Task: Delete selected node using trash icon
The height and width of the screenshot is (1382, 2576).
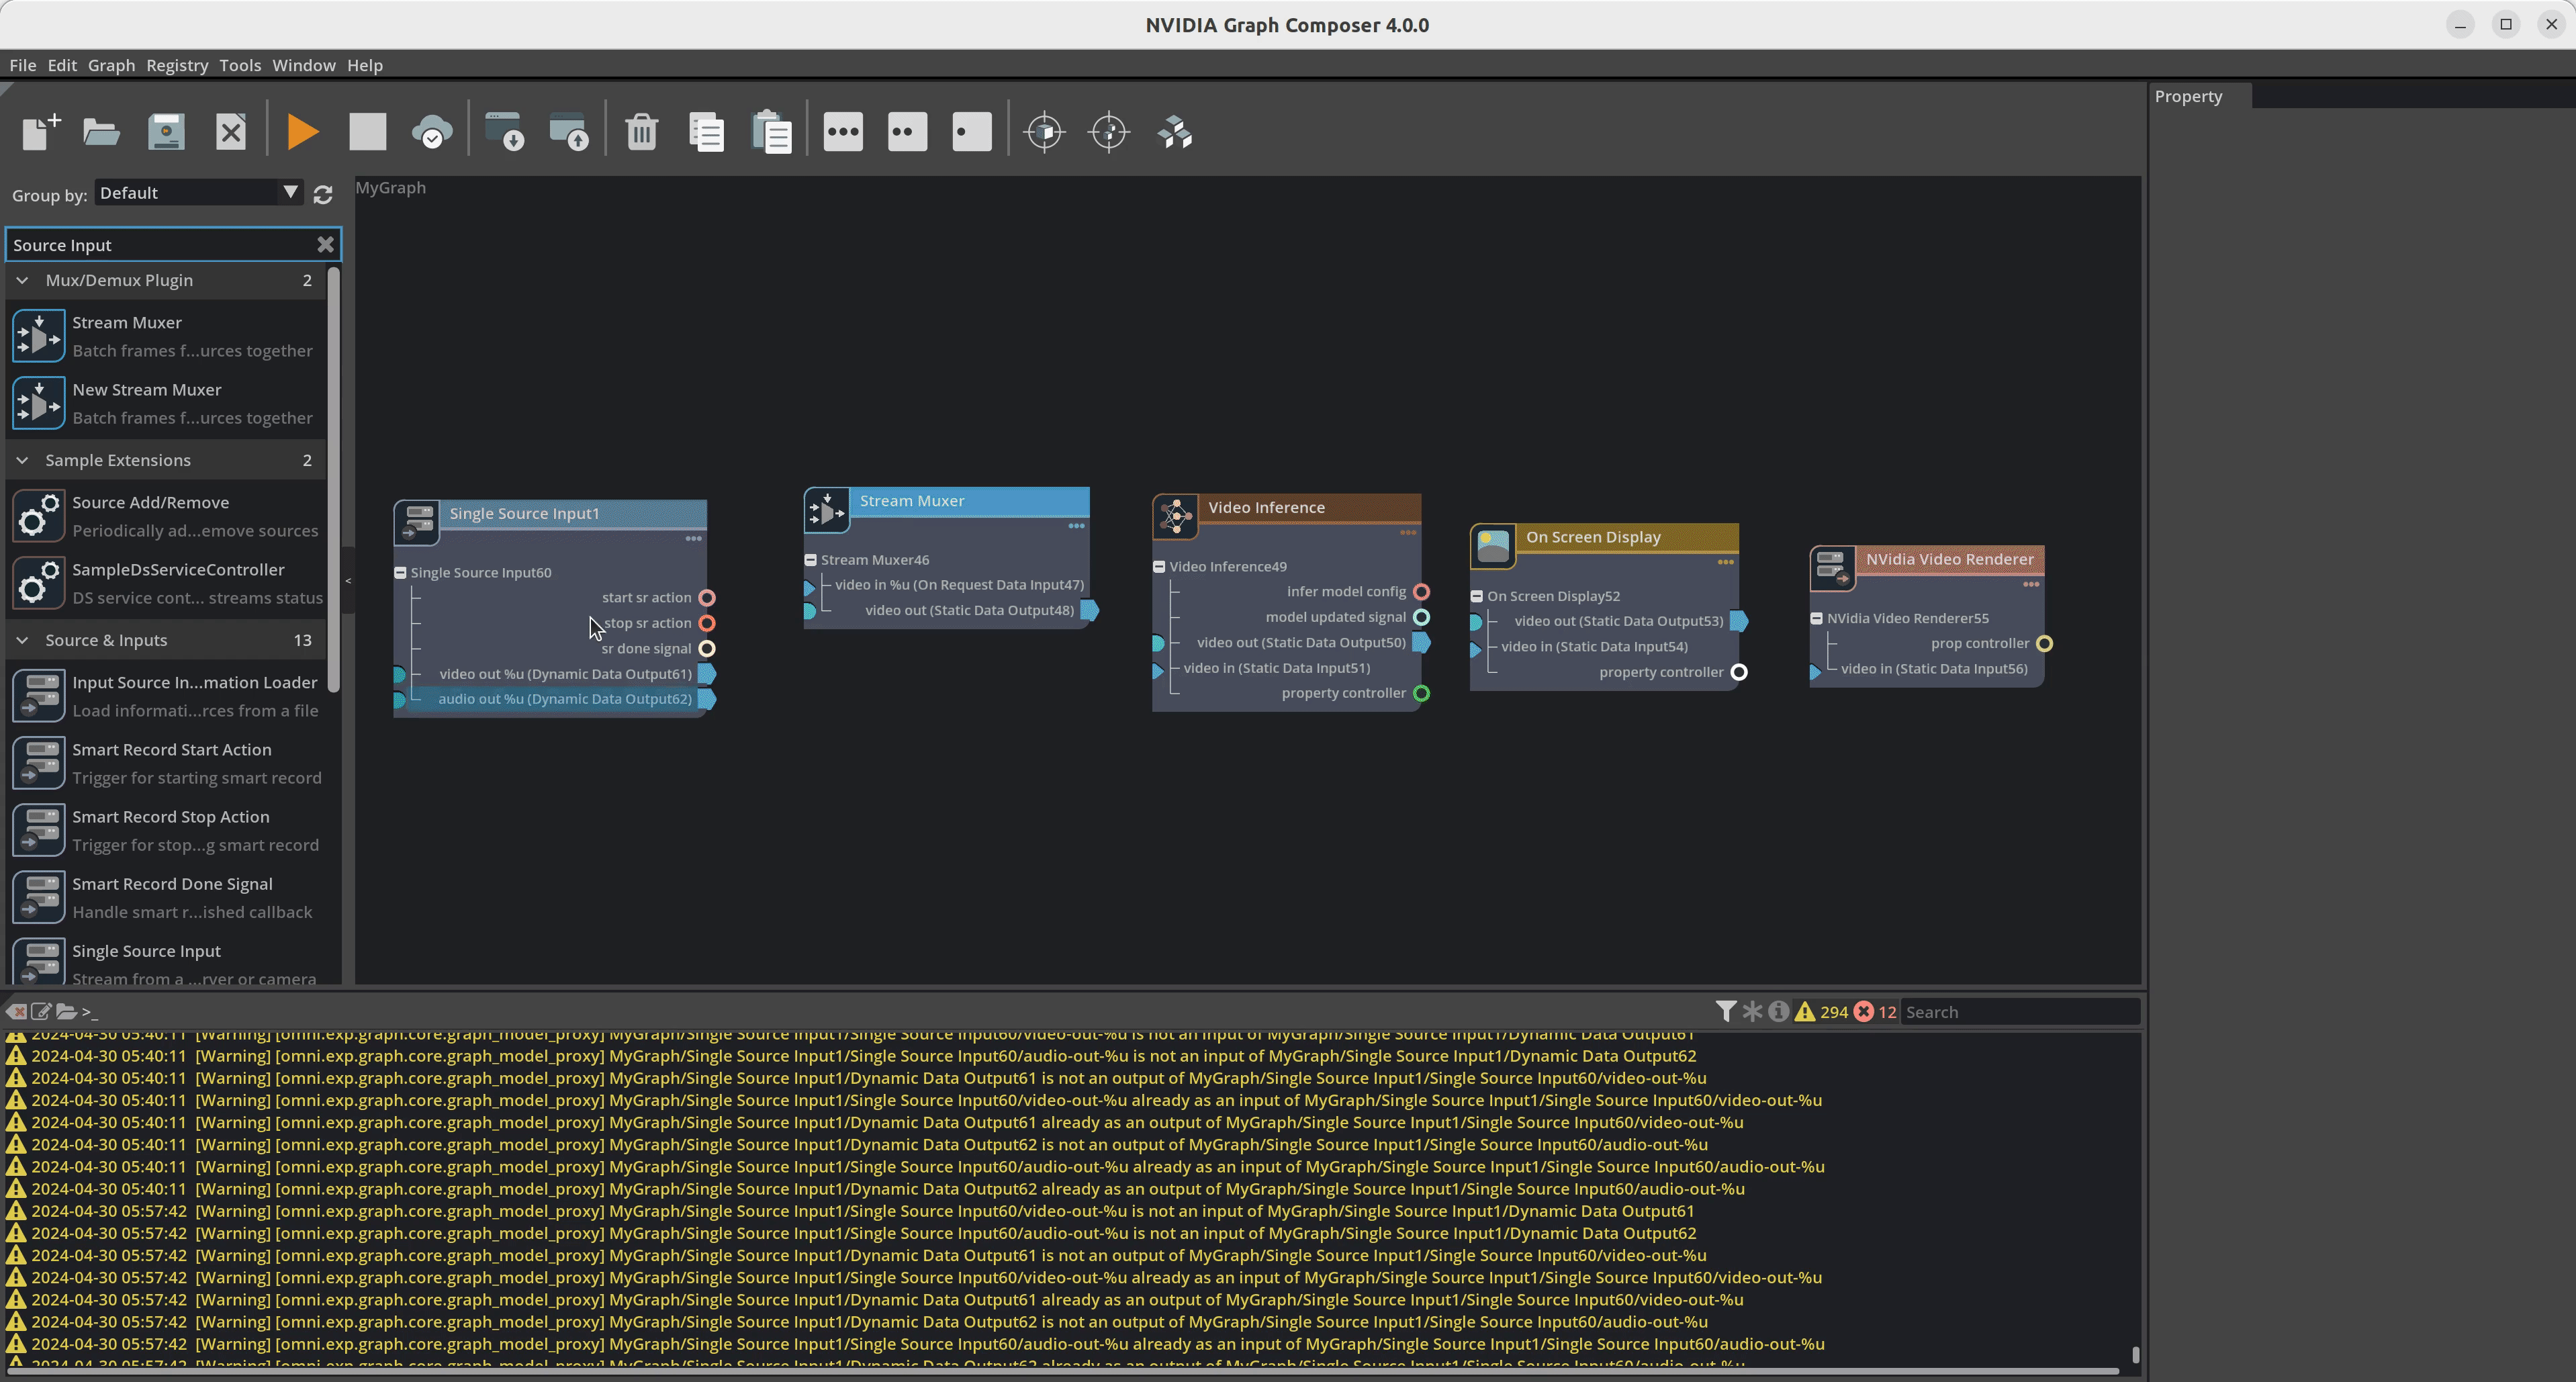Action: point(641,131)
